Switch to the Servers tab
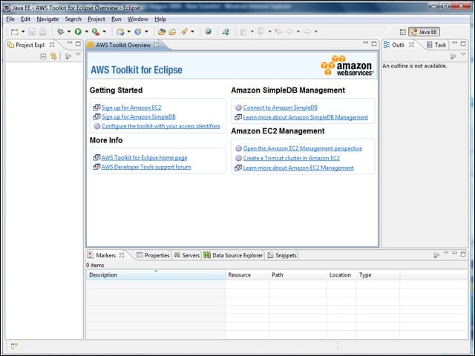The width and height of the screenshot is (475, 356). 187,255
